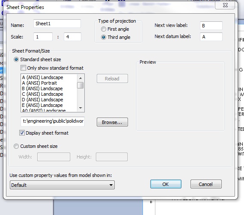The image size is (244, 215).
Task: Click the Next view label field
Action: [x=211, y=26]
